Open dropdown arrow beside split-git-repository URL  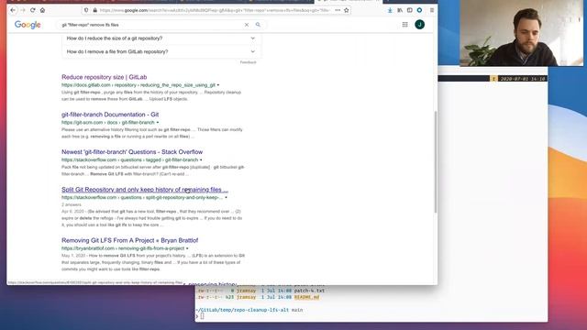tap(226, 198)
